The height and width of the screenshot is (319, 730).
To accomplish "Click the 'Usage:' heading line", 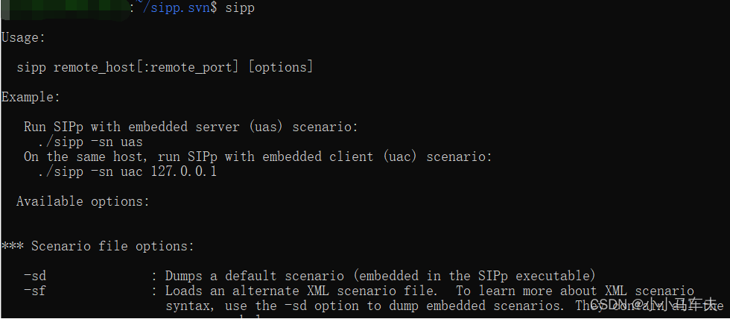I will [23, 38].
